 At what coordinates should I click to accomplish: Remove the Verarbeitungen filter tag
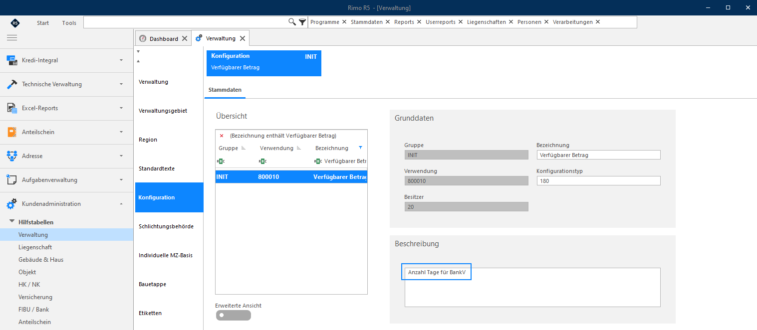click(597, 22)
